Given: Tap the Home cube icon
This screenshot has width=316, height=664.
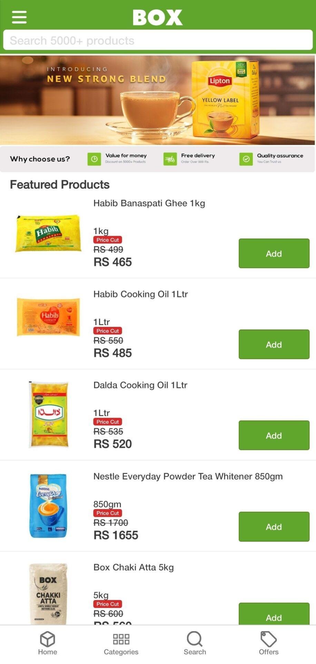Looking at the screenshot, I should [48, 639].
